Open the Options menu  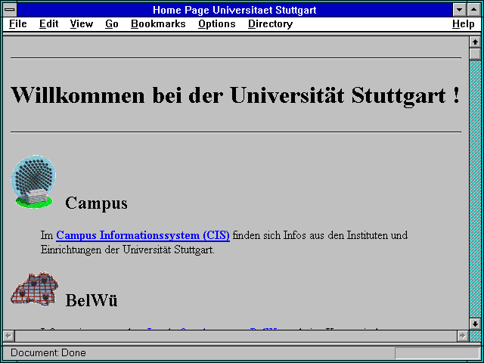[x=217, y=24]
